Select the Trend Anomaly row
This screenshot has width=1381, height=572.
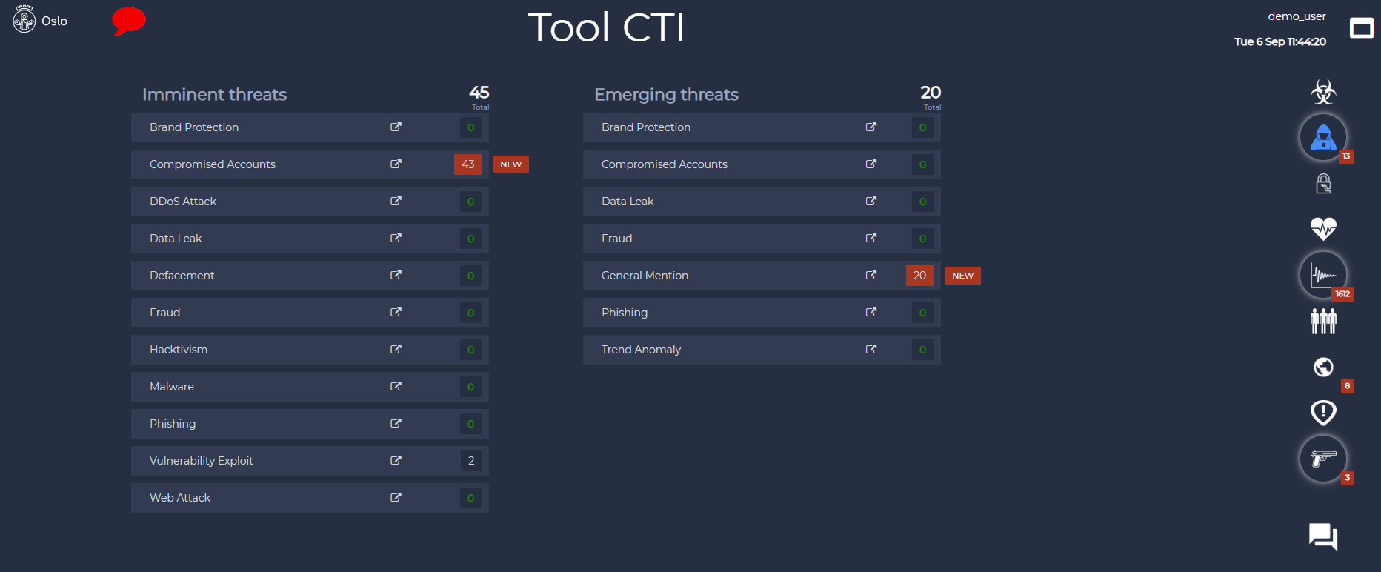pyautogui.click(x=762, y=350)
